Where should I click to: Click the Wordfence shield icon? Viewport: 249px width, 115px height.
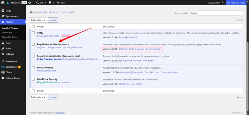[3, 67]
